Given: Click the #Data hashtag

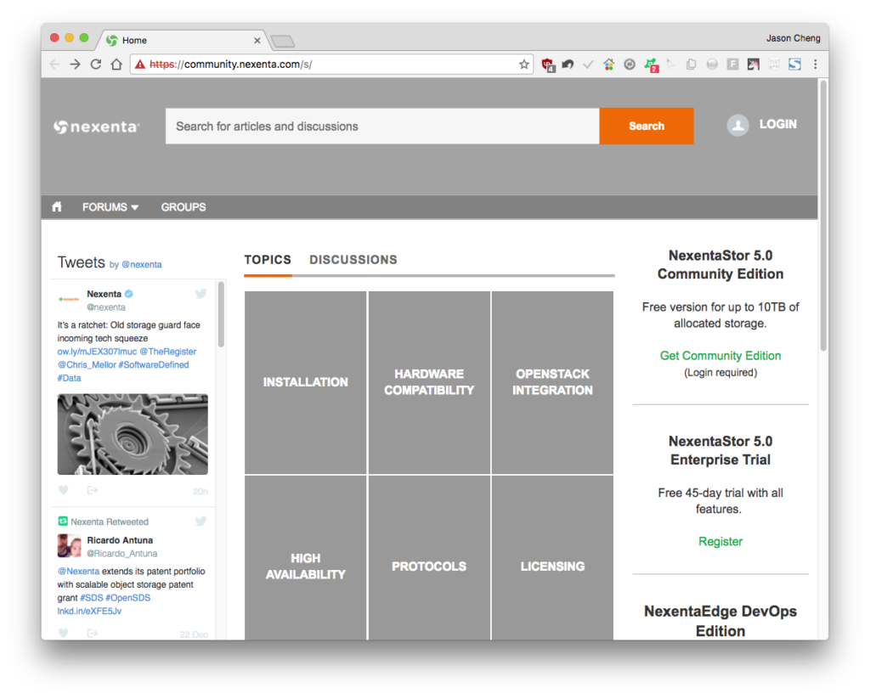Looking at the screenshot, I should tap(70, 378).
